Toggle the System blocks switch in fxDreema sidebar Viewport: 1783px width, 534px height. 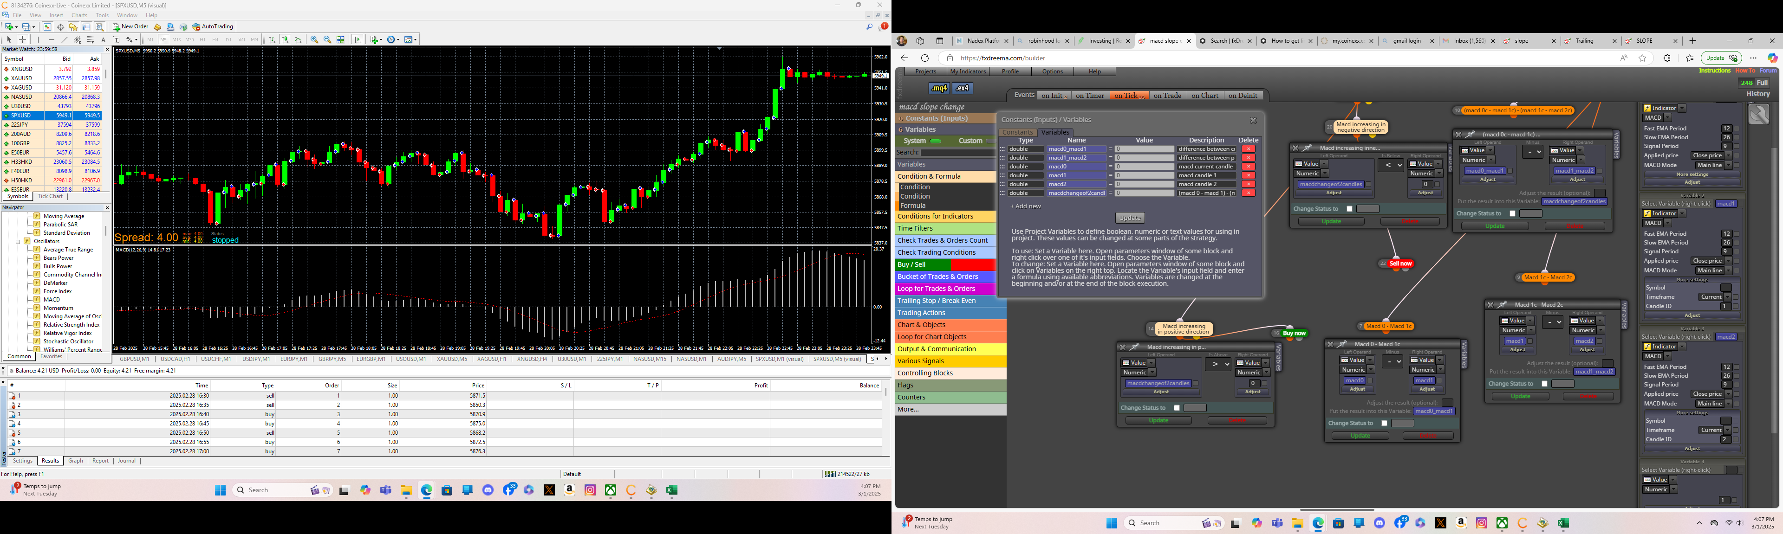[x=936, y=141]
